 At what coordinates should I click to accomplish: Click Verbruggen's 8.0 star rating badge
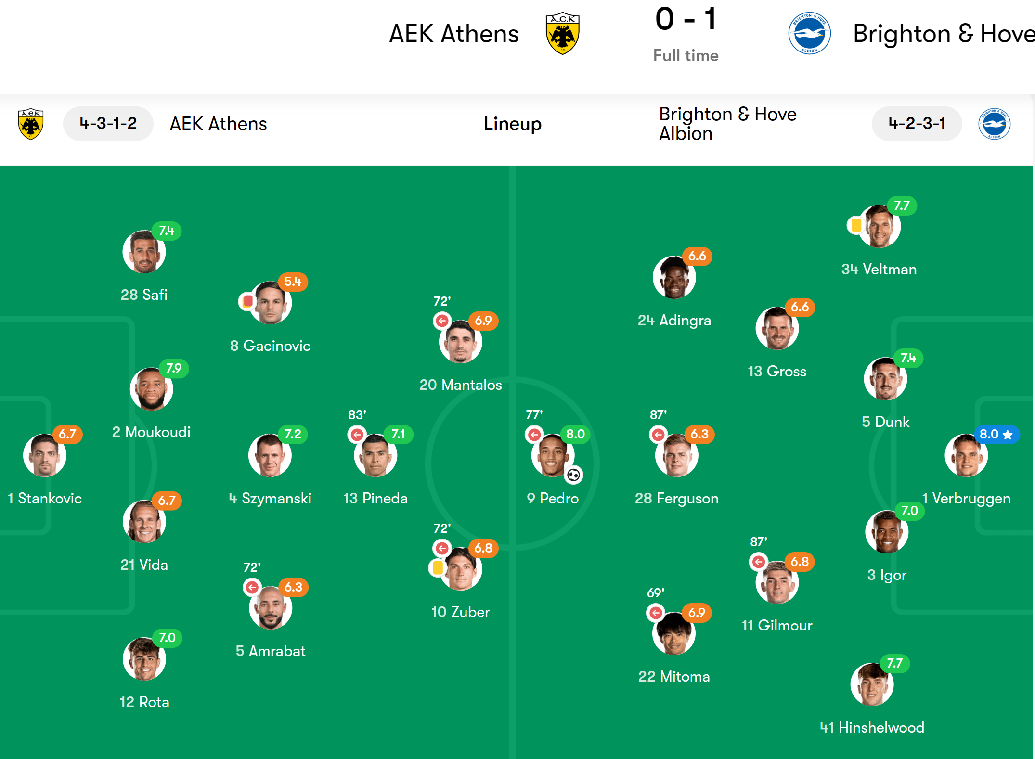click(996, 435)
